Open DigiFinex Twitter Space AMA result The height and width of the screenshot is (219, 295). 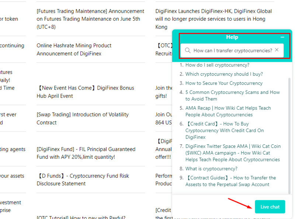(233, 153)
